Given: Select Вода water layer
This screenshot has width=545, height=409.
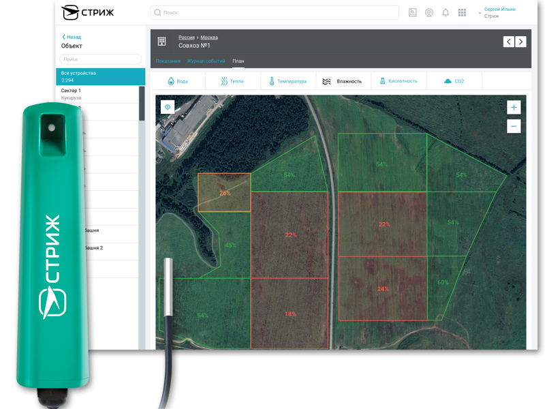Looking at the screenshot, I should [x=178, y=81].
